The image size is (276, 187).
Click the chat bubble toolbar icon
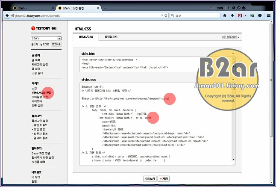[260, 15]
